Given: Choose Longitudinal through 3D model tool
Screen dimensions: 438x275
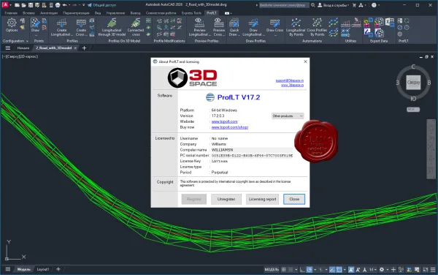Looking at the screenshot, I should coord(112,27).
